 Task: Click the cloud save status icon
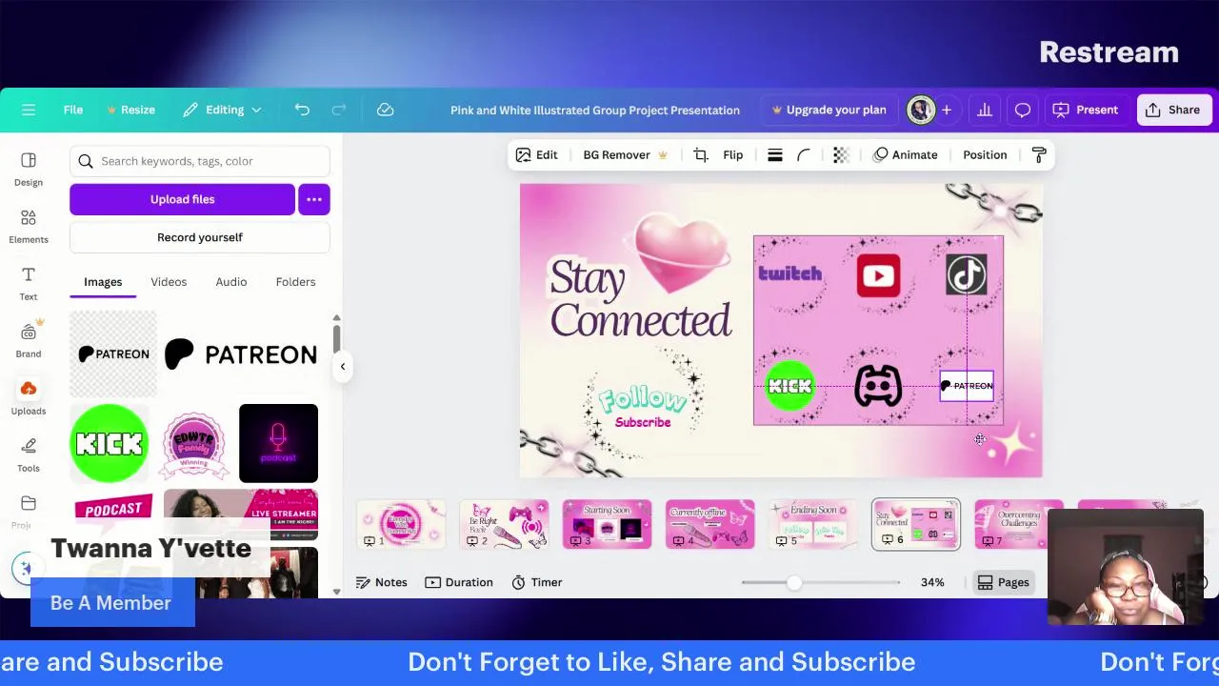pos(386,110)
